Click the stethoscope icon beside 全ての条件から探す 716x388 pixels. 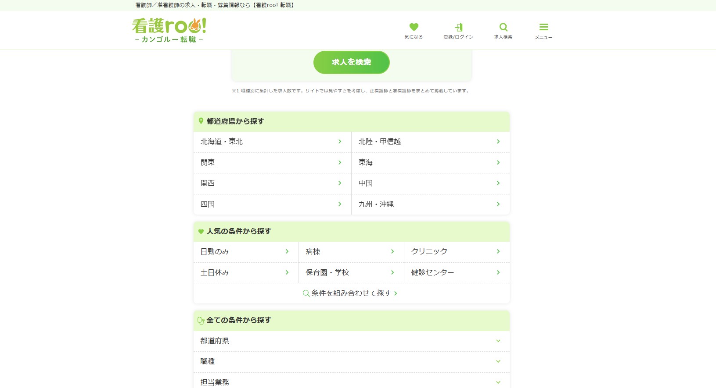point(201,321)
